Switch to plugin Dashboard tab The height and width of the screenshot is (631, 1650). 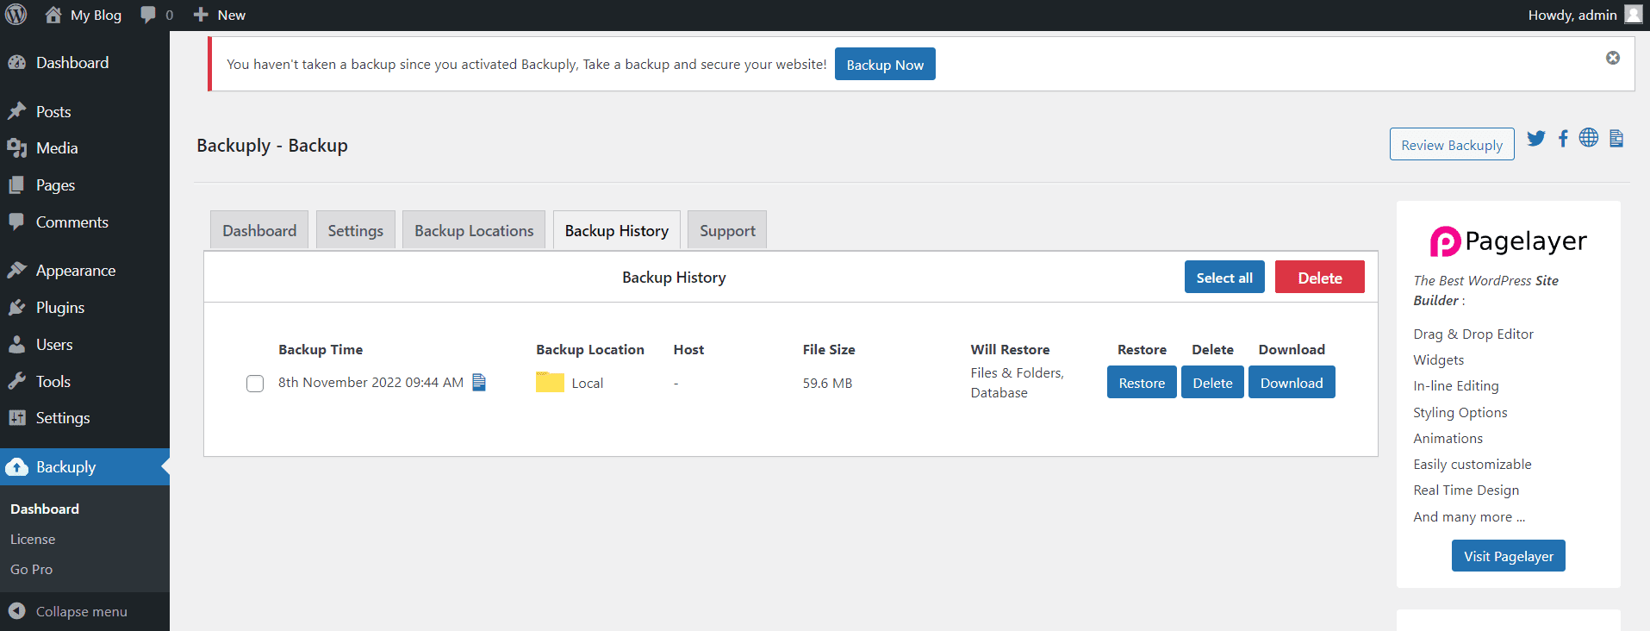pos(259,230)
